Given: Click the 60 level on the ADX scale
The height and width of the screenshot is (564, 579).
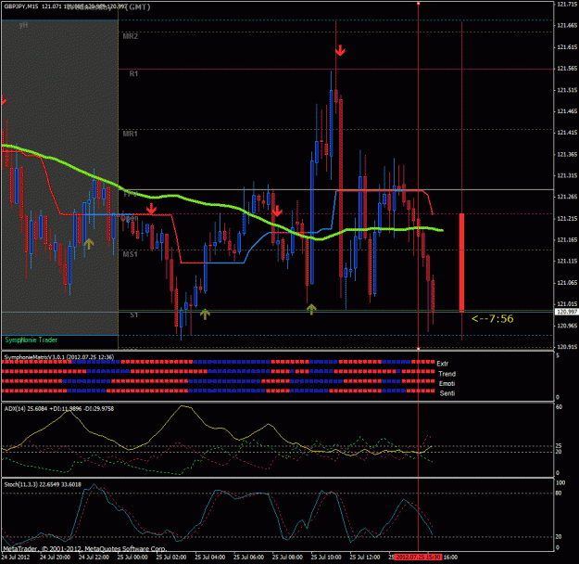Looking at the screenshot, I should tap(559, 407).
